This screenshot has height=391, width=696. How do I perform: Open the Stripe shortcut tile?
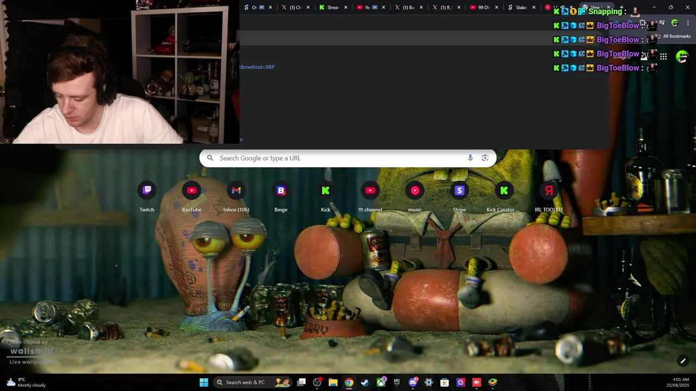point(459,197)
